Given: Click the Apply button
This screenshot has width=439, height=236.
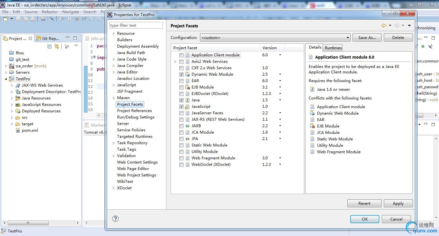Looking at the screenshot, I should point(398,203).
